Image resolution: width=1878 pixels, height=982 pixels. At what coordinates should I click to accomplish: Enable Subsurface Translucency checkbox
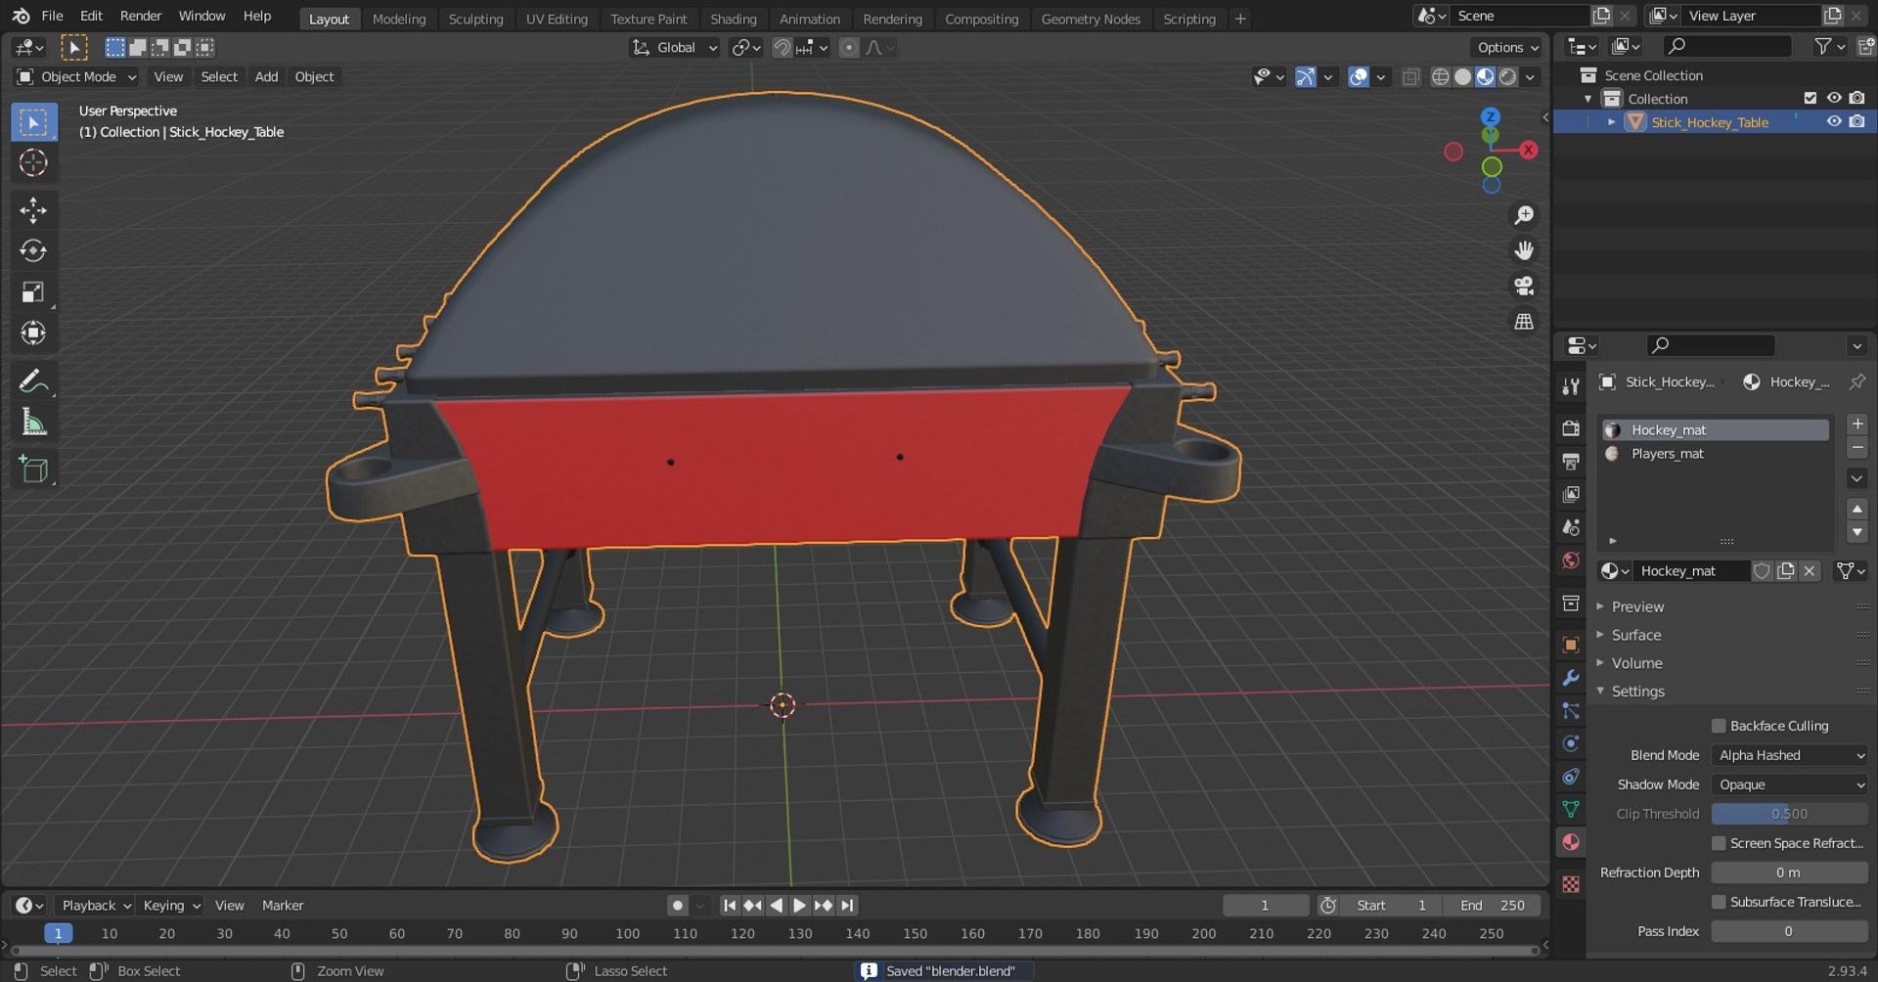tap(1719, 902)
